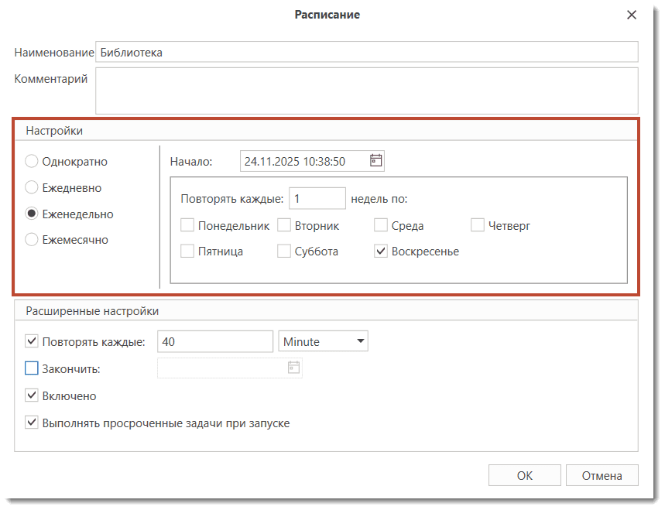This screenshot has width=665, height=510.
Task: Toggle the Закончить end date checkbox
Action: [32, 368]
